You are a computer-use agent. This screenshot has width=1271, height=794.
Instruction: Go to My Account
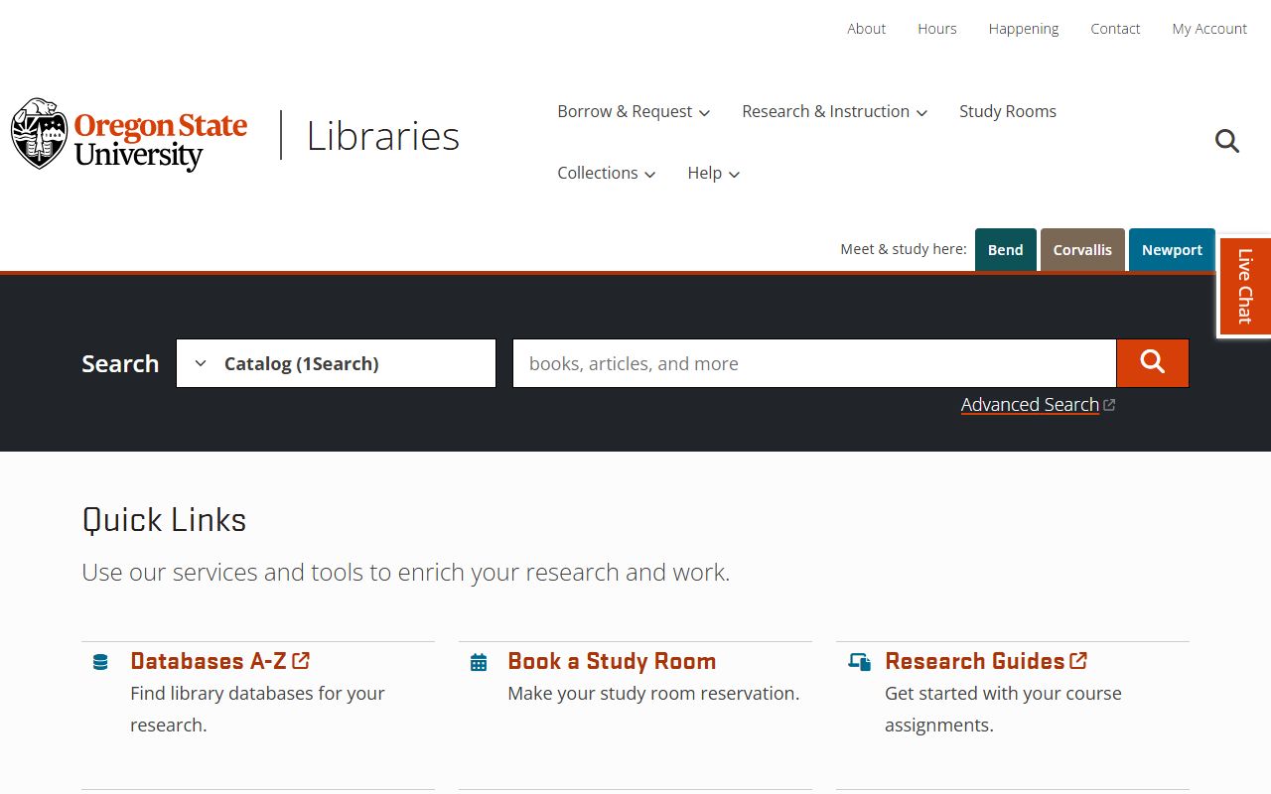coord(1209,29)
